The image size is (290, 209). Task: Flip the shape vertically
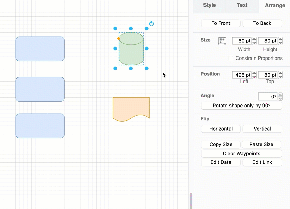(262, 129)
